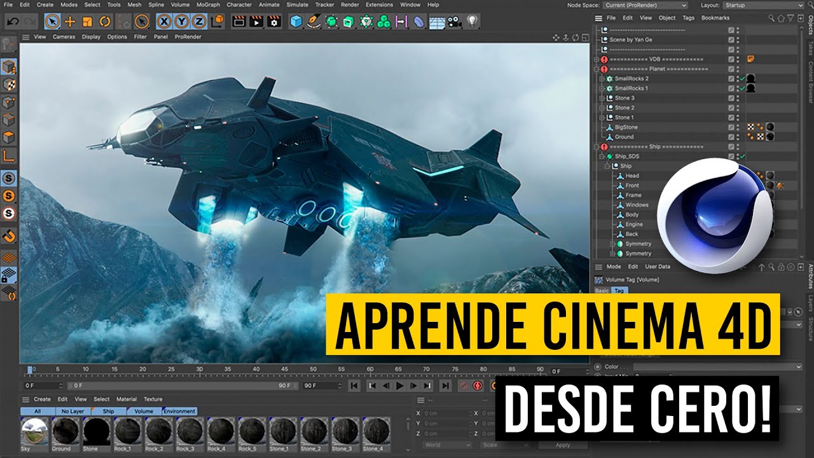Image resolution: width=814 pixels, height=458 pixels.
Task: Select the Ship material layer tab
Action: (109, 412)
